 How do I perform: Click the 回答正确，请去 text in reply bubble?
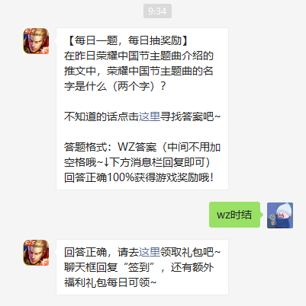coord(101,252)
